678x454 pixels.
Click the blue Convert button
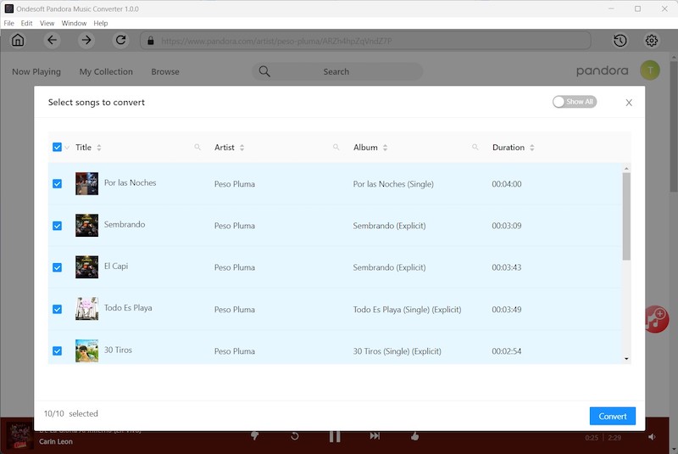pyautogui.click(x=612, y=416)
